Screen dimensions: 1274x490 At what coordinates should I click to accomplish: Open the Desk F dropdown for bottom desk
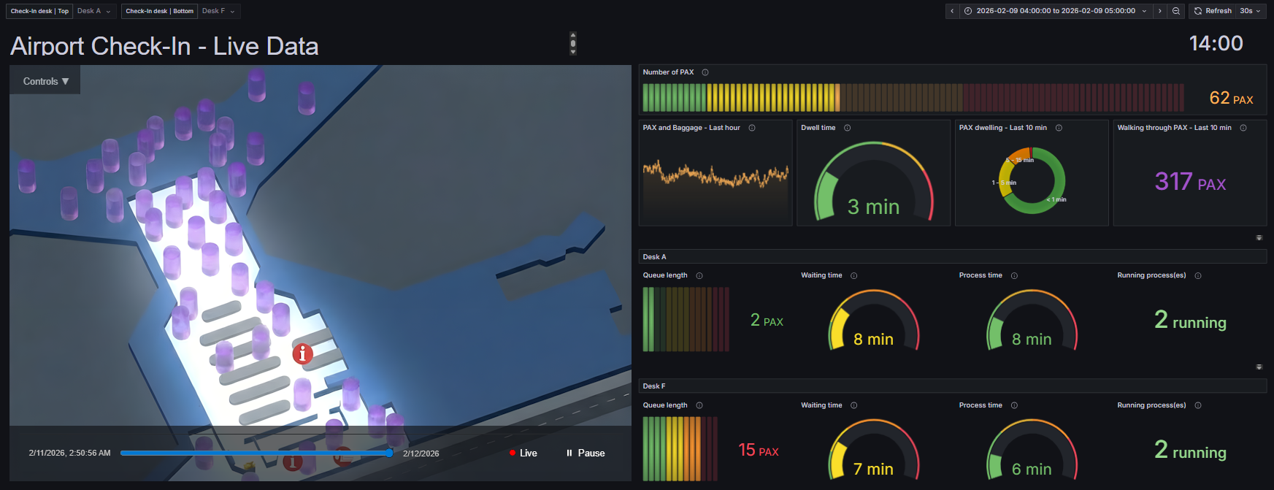219,11
